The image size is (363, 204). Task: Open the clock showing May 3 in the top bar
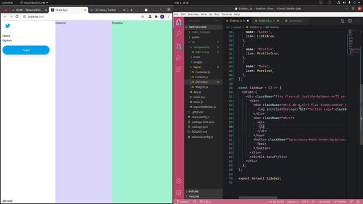pos(181,2)
